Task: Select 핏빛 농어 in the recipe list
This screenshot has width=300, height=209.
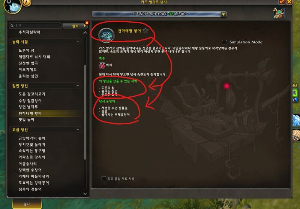Action: 26,120
